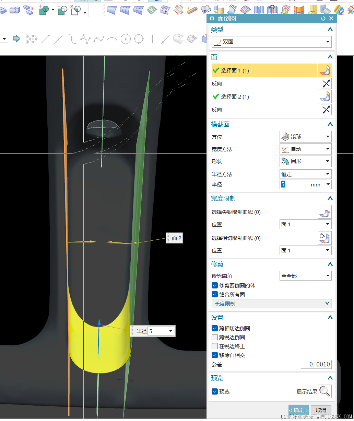Click the 公差 tolerance input field
The height and width of the screenshot is (421, 354).
pyautogui.click(x=316, y=364)
